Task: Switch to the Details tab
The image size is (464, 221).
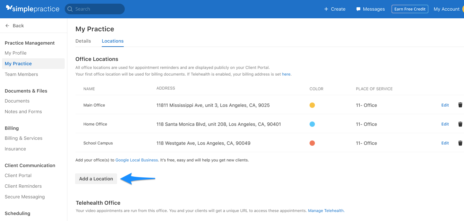Action: coord(83,41)
